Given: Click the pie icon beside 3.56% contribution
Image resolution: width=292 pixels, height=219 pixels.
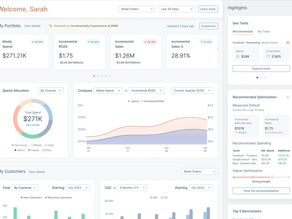Looking at the screenshot, I should [268, 56].
